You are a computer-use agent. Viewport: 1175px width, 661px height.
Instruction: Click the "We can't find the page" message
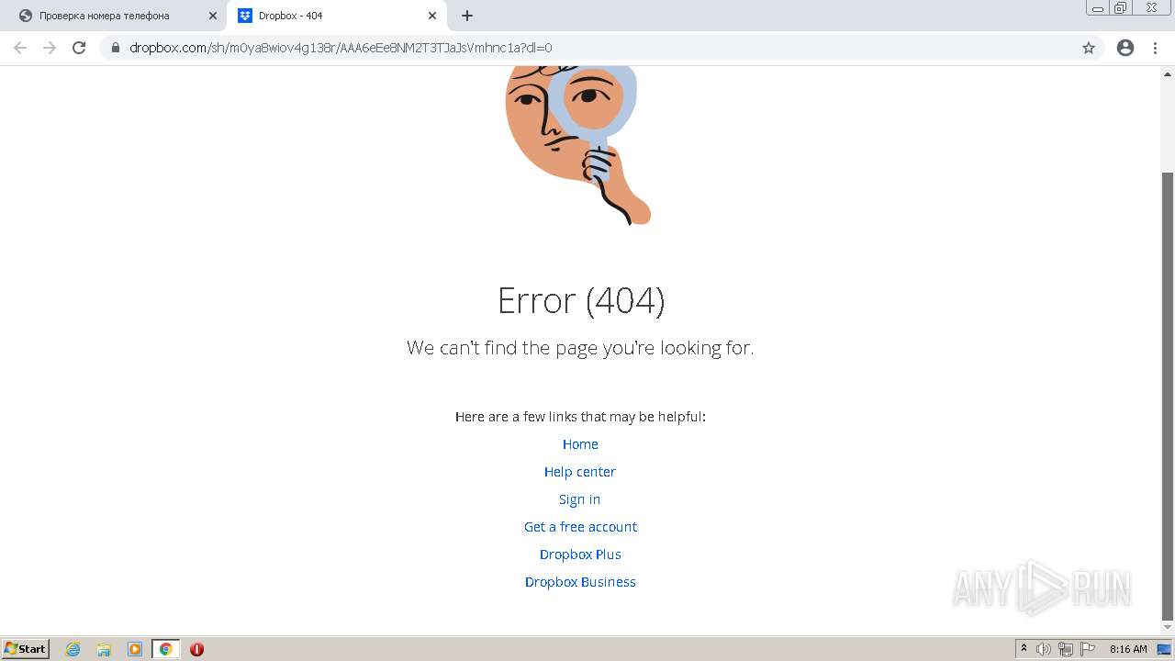click(x=580, y=348)
